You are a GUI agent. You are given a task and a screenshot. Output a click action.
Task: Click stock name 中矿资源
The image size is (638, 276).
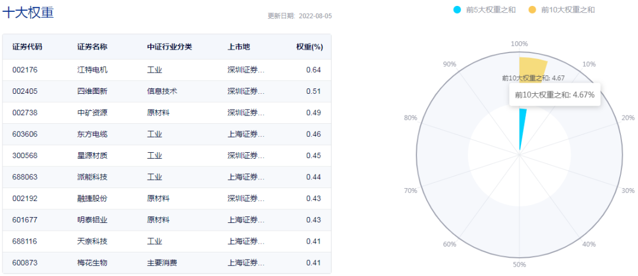pyautogui.click(x=92, y=113)
